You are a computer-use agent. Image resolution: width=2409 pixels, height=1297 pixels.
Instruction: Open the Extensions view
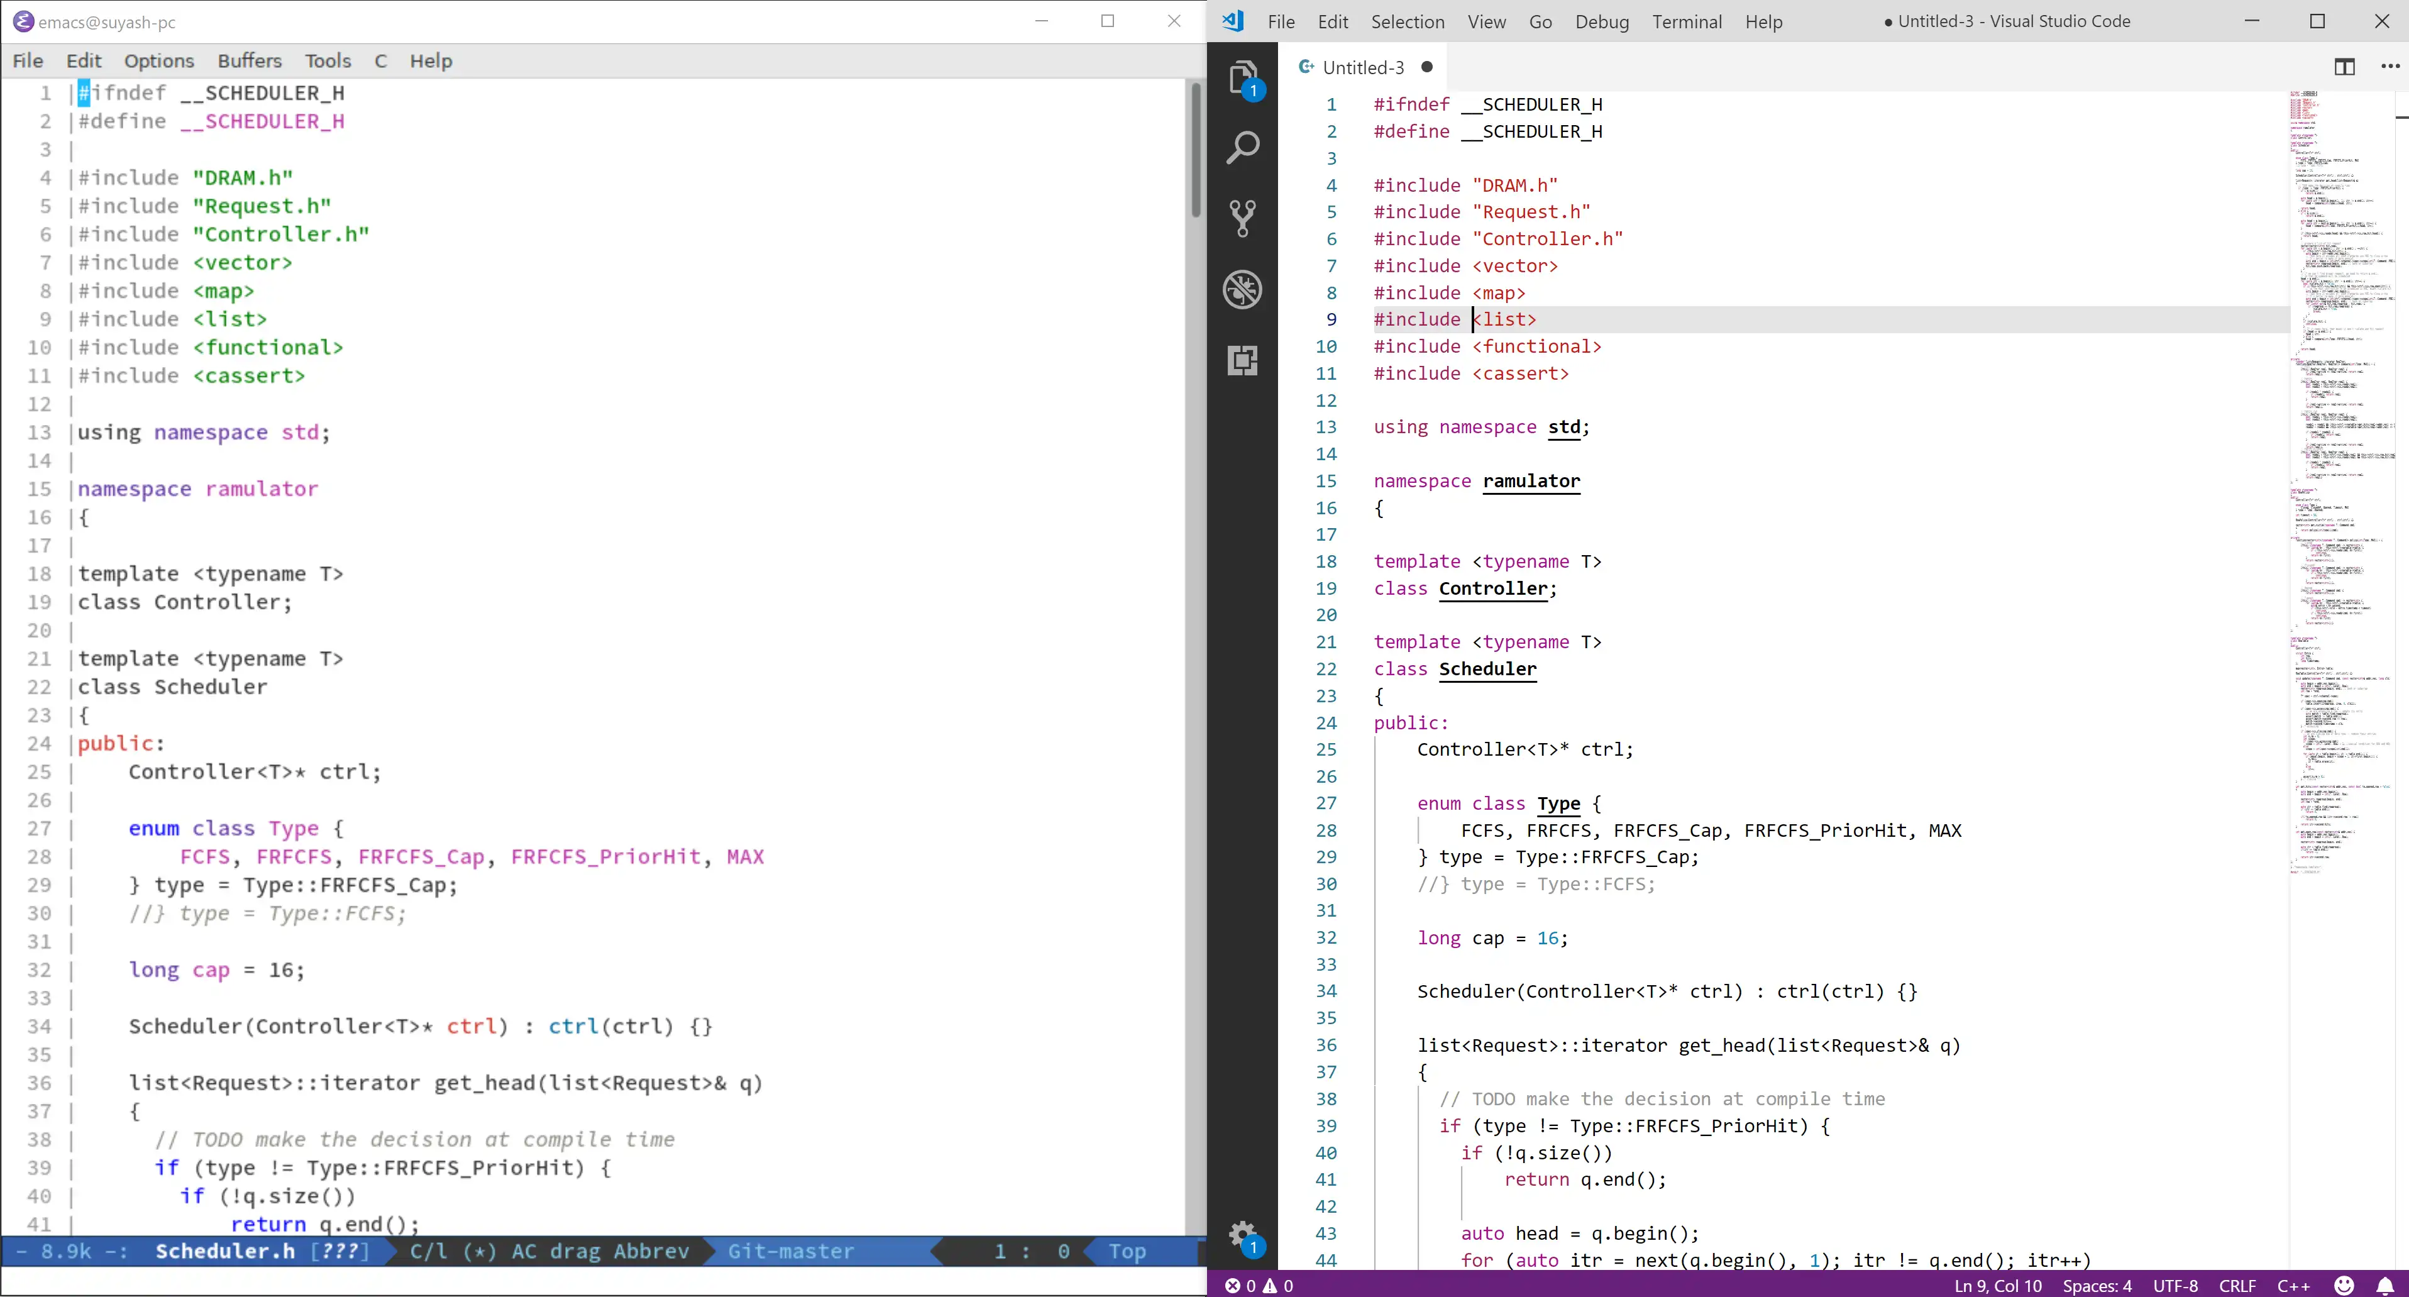[1243, 360]
